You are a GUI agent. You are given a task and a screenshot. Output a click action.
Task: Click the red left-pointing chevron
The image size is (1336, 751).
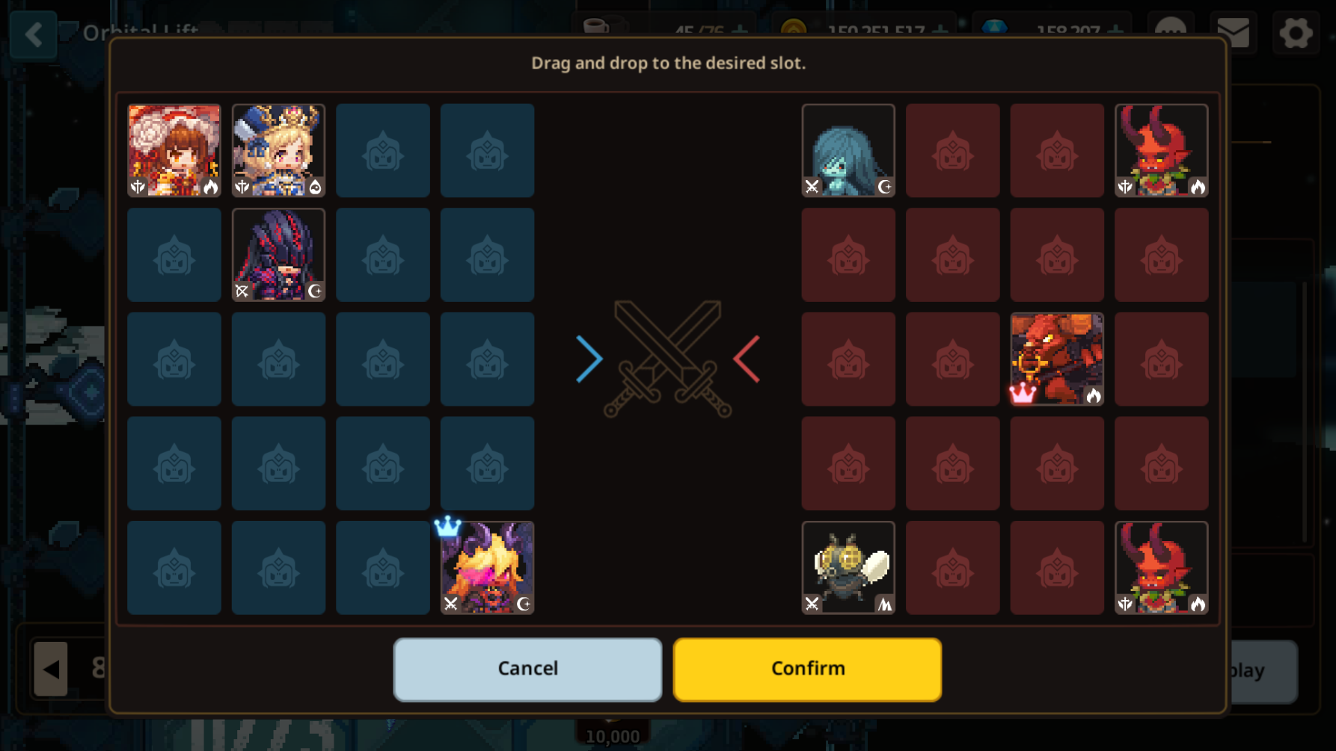pyautogui.click(x=747, y=359)
